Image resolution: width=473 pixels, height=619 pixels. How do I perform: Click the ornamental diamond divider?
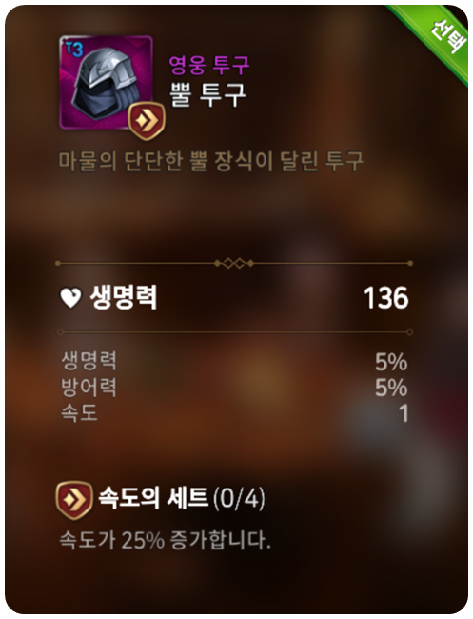coord(234,263)
